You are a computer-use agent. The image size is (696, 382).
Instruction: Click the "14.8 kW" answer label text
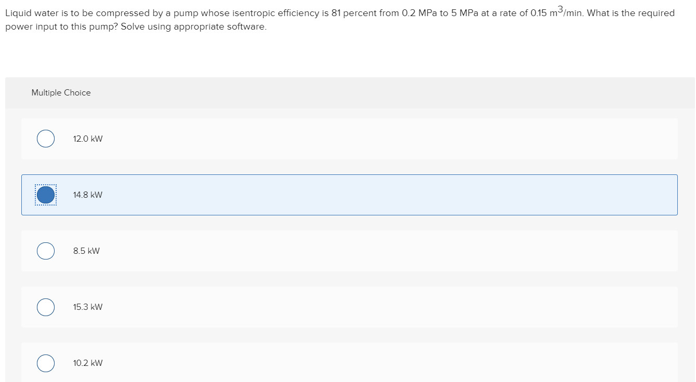pos(88,195)
